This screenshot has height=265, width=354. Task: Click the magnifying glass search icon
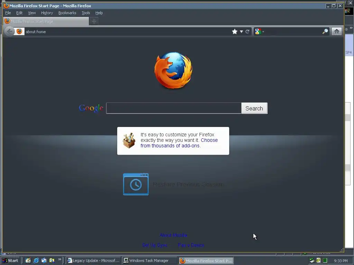[325, 31]
